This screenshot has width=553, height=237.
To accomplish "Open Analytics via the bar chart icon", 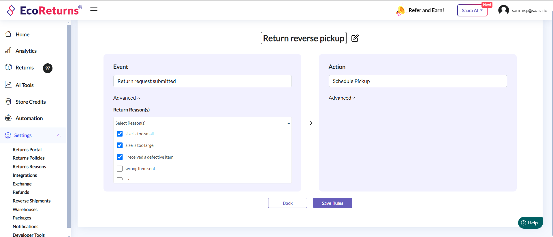I will pos(8,51).
